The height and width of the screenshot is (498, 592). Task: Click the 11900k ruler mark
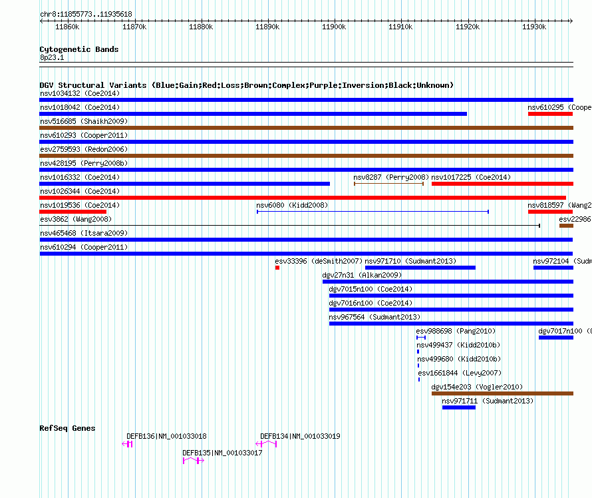point(334,27)
